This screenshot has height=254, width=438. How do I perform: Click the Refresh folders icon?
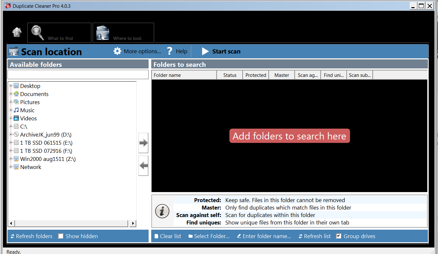pyautogui.click(x=12, y=236)
